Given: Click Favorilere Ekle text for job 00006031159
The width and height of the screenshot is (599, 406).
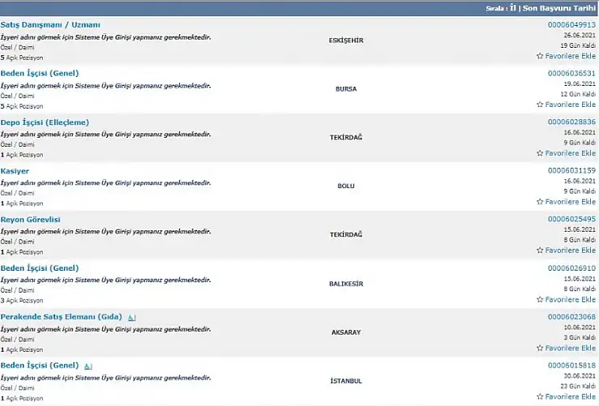Looking at the screenshot, I should click(571, 202).
